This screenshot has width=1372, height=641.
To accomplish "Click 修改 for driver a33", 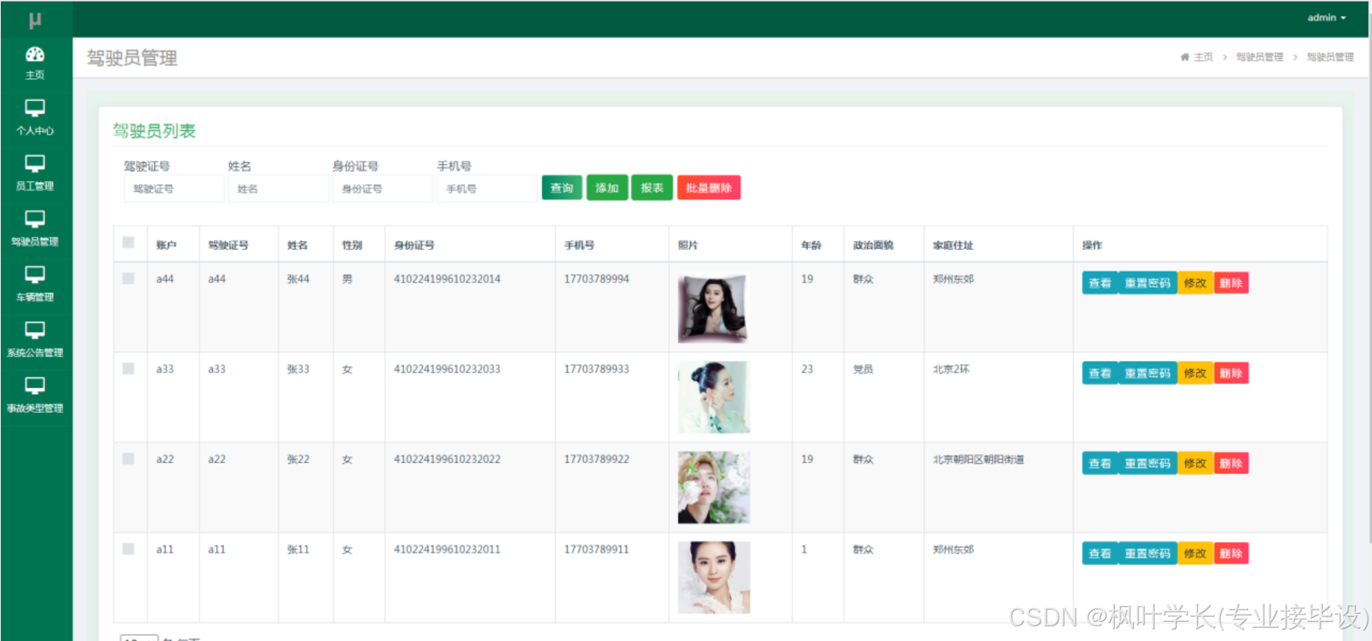I will tap(1195, 373).
